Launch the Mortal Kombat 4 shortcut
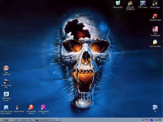 130,5
